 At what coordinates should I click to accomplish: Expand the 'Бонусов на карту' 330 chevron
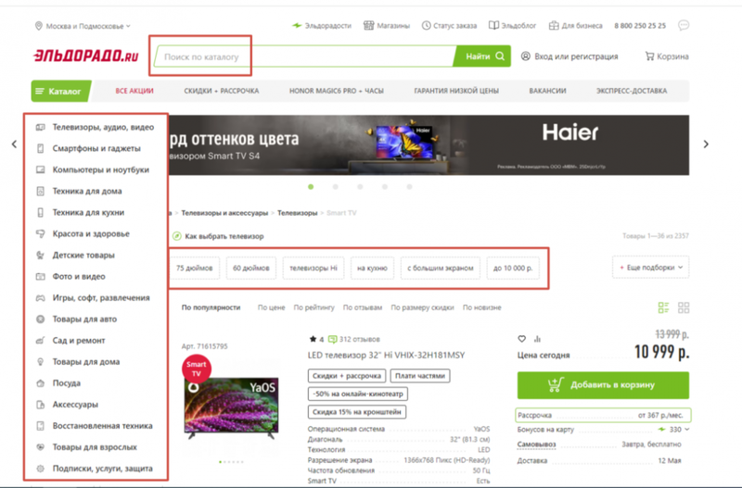point(687,429)
